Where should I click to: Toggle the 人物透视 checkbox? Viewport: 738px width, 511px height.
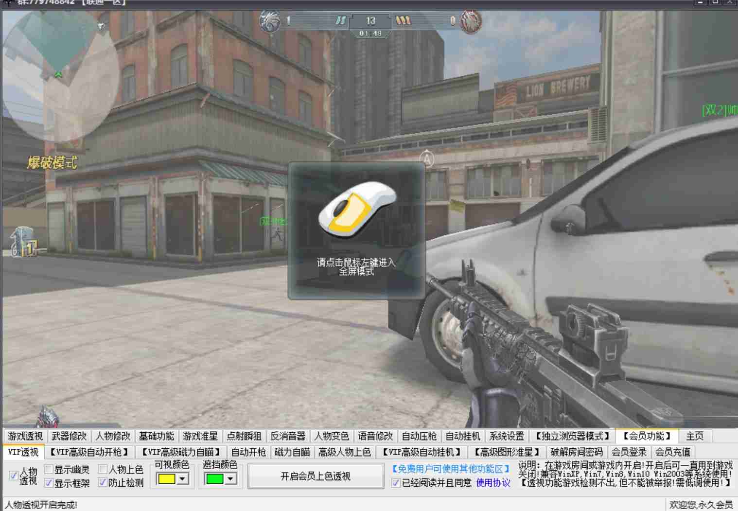coord(14,476)
